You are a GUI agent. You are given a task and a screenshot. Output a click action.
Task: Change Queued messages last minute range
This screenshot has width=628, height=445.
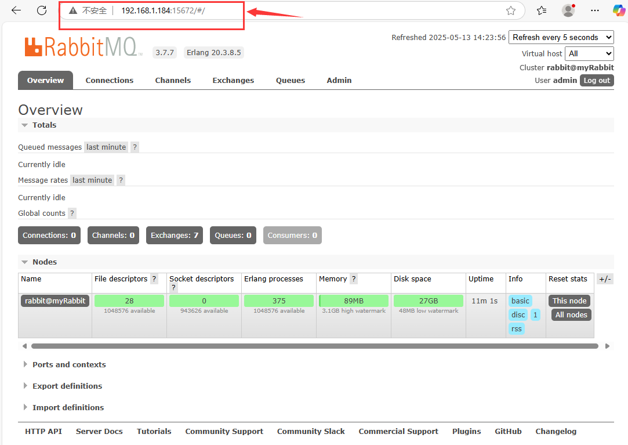click(x=106, y=147)
